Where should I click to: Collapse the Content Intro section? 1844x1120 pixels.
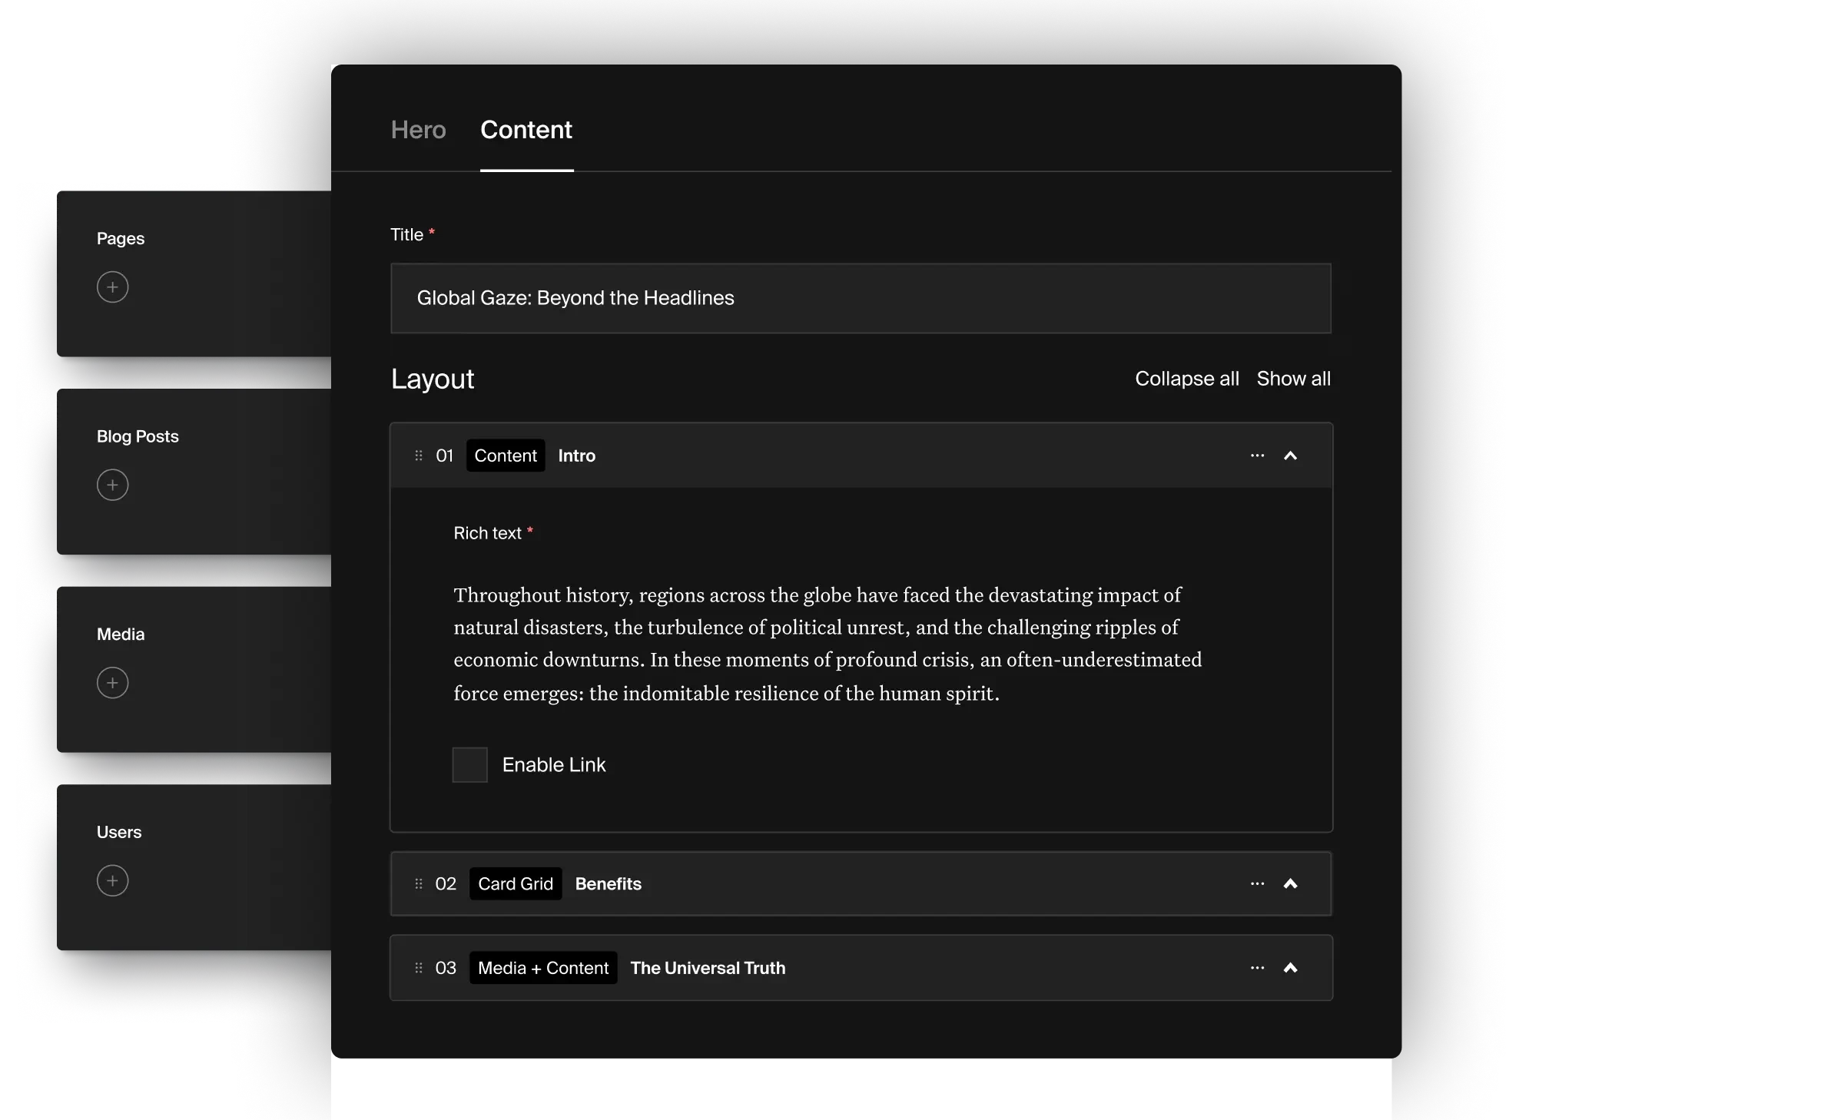coord(1291,455)
